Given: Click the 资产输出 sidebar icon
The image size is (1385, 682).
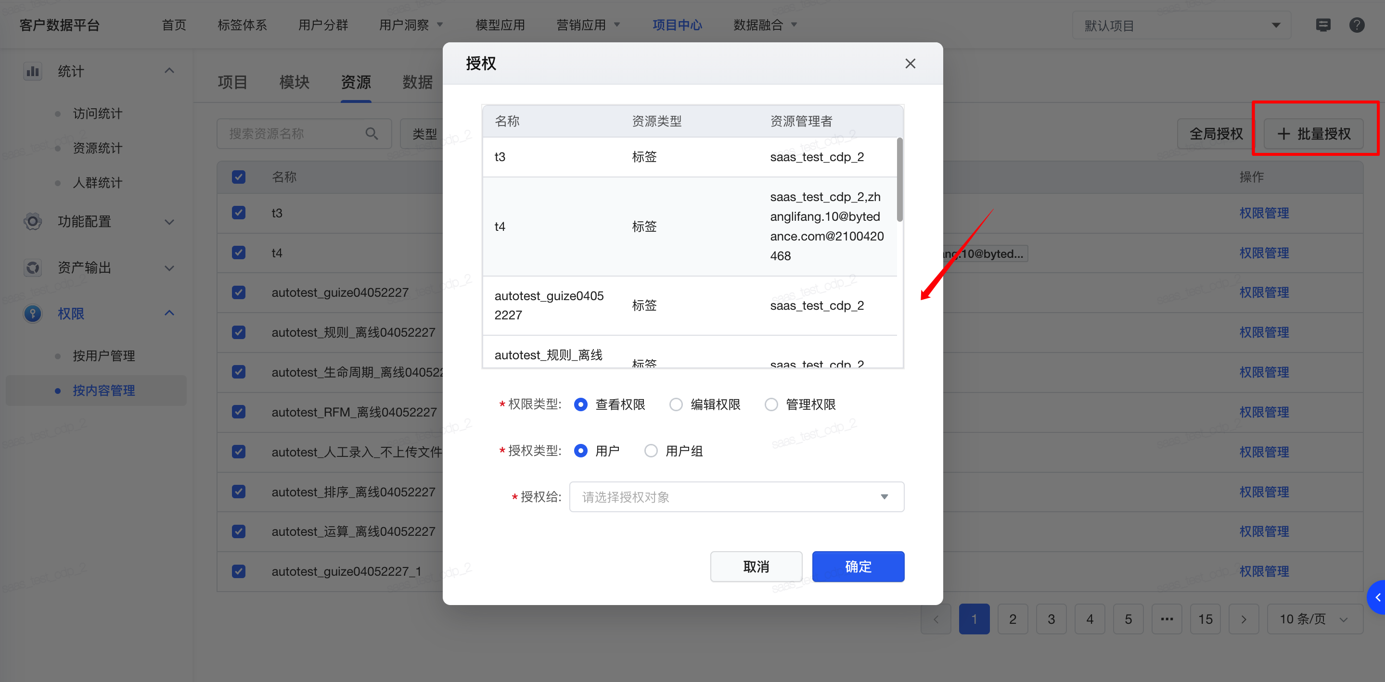Looking at the screenshot, I should [33, 267].
